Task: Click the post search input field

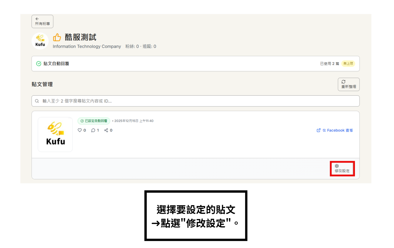Action: [x=196, y=101]
